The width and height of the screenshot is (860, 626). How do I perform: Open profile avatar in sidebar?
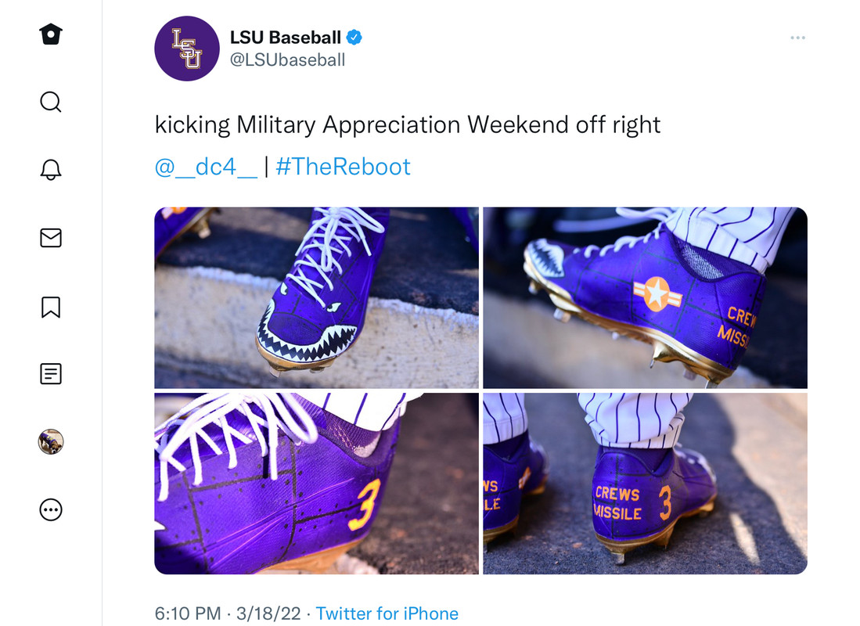50,441
